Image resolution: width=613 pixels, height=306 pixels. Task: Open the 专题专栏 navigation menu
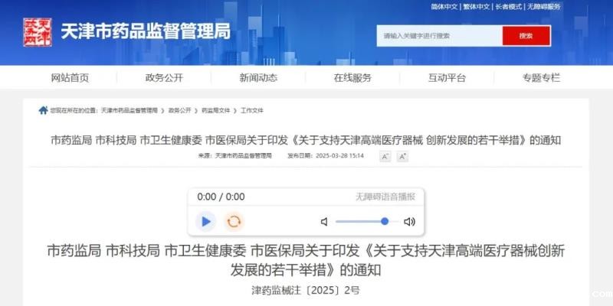[x=541, y=78]
